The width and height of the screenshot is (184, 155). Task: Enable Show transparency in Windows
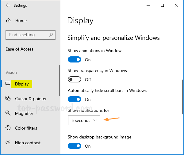point(75,80)
